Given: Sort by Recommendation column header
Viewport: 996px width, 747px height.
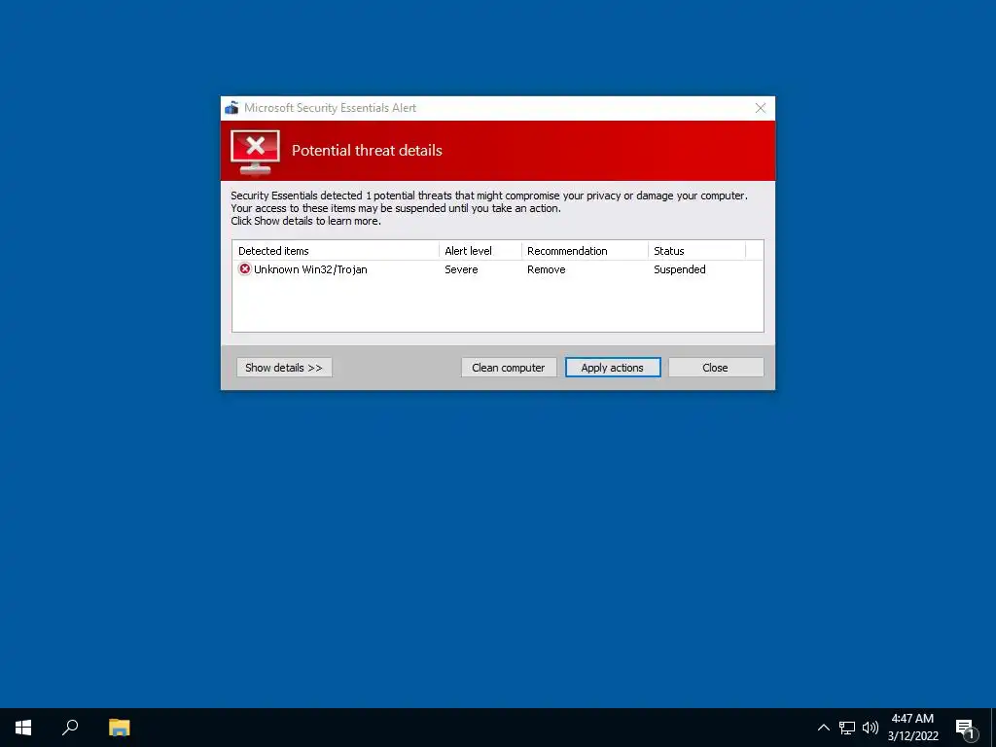Looking at the screenshot, I should click(x=585, y=250).
